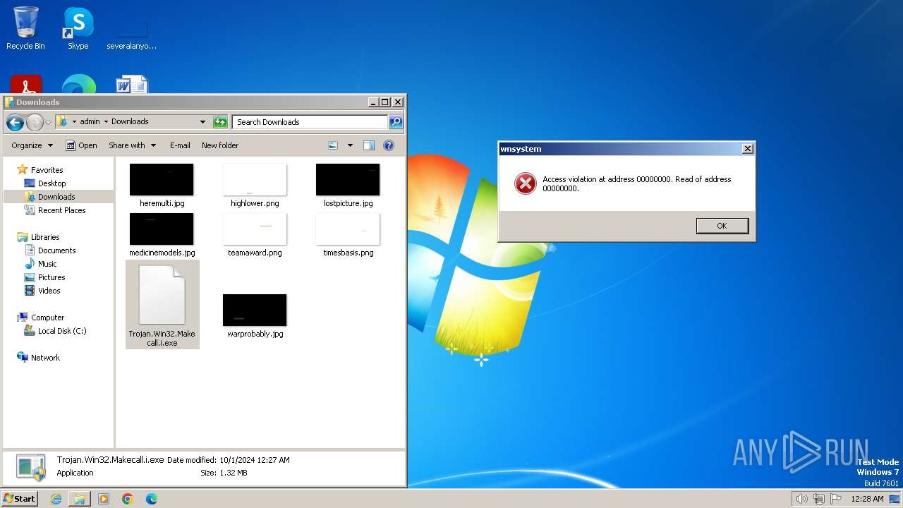The width and height of the screenshot is (903, 508).
Task: Close the wnsystem error dialog
Action: coord(748,149)
